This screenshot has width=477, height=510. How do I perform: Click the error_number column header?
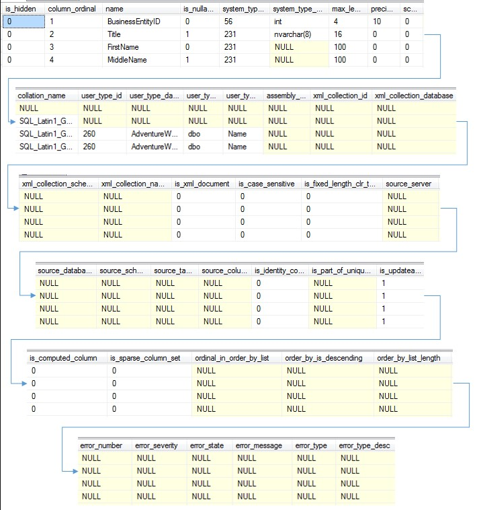click(105, 445)
